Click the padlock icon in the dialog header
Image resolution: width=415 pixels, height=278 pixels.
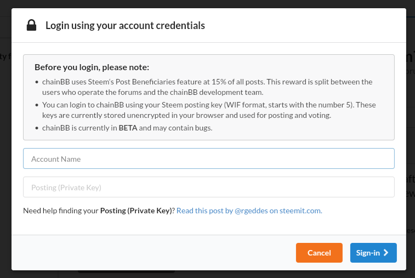31,25
